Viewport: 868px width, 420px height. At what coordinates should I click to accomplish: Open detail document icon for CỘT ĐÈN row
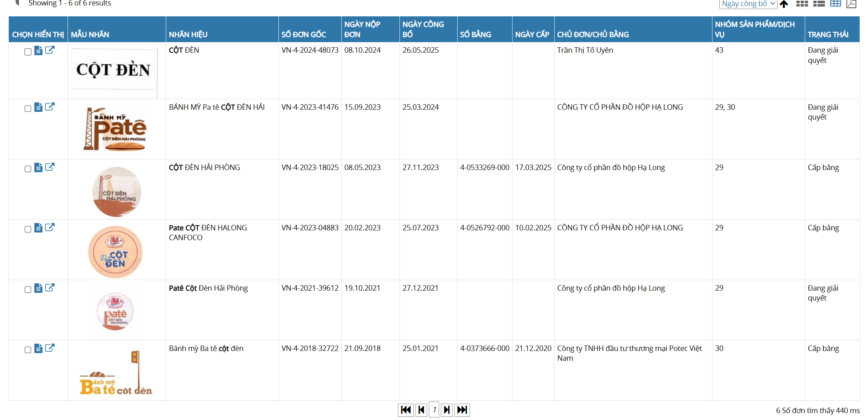39,51
